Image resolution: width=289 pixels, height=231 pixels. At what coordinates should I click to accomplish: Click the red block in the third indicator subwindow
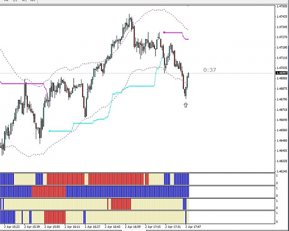[x=121, y=204]
